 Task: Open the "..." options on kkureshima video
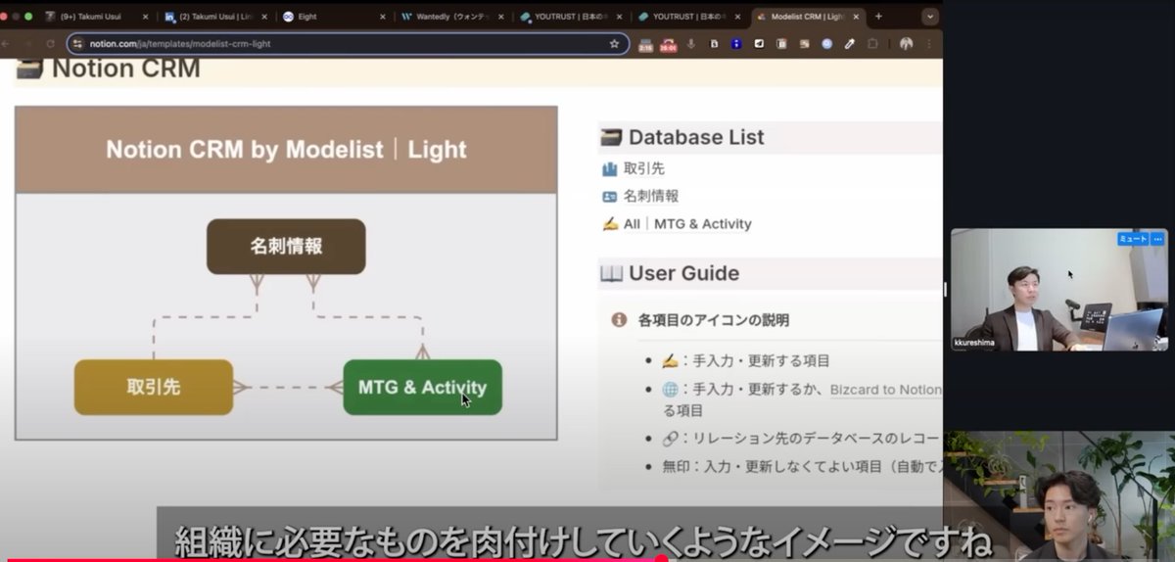pos(1157,239)
